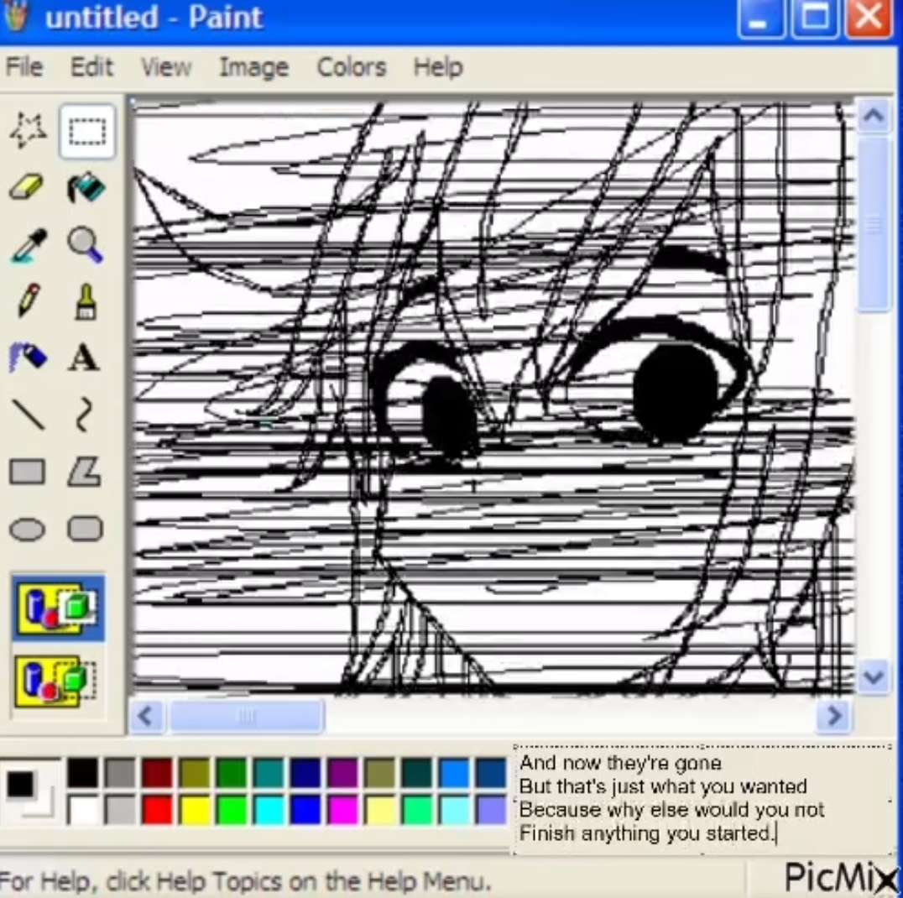Select the Text tool letter A
903x898 pixels.
85,358
